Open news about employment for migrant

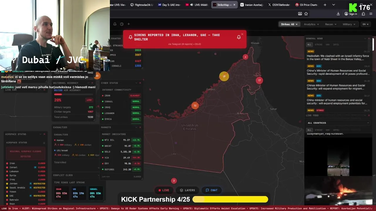coord(338,85)
